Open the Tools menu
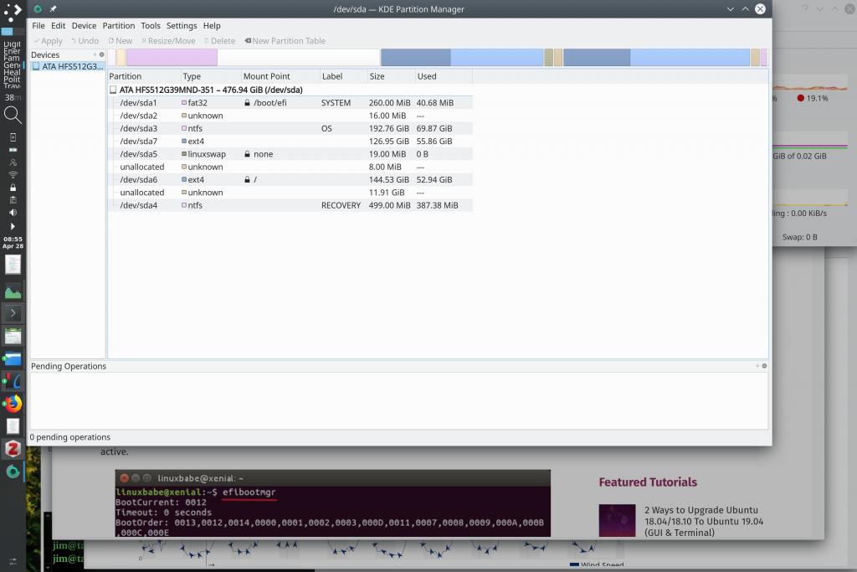The width and height of the screenshot is (857, 572). [151, 26]
